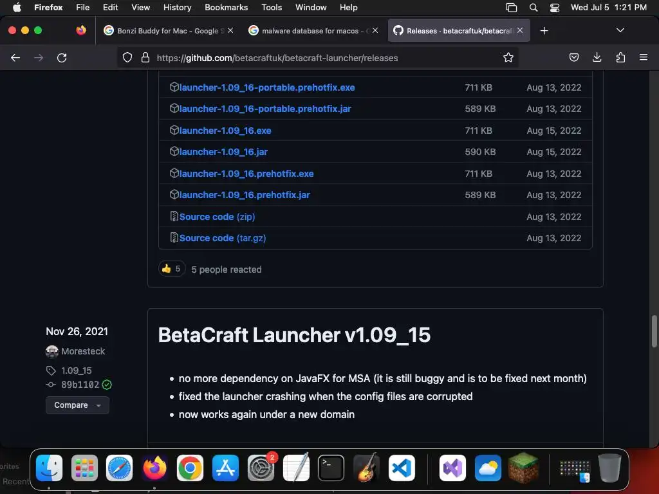Launch Safari from the Dock
Viewport: 659px width, 494px height.
[x=119, y=468]
